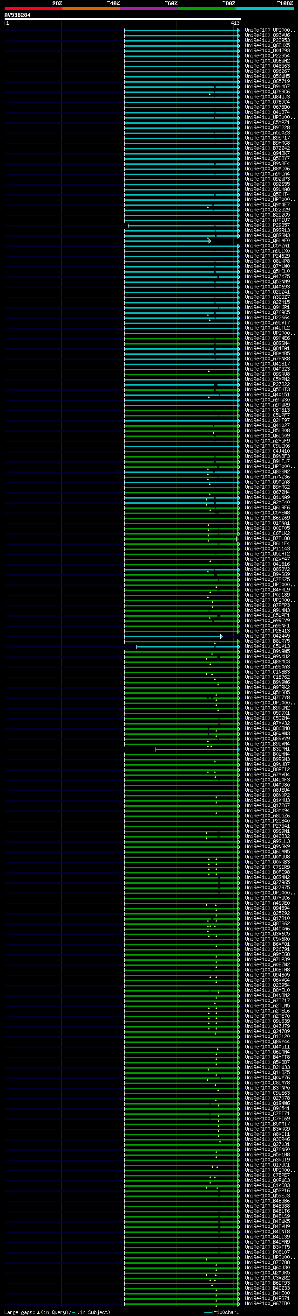Select hit label UniRef100_C5YZA1
This screenshot has width=298, height=1316.
267,246
